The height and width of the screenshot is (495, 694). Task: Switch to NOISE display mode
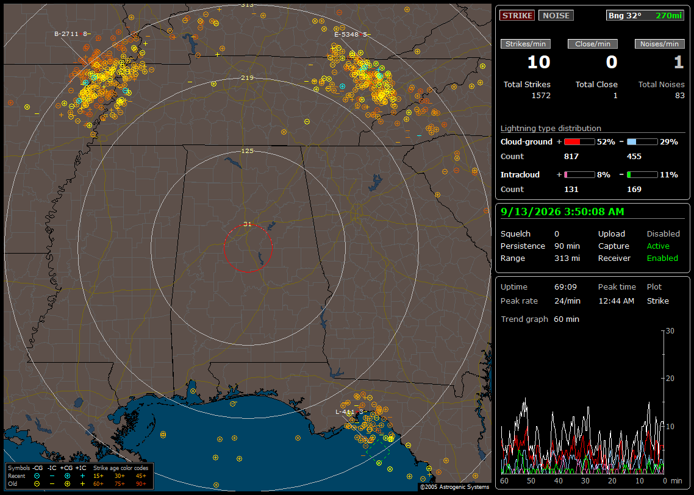556,15
